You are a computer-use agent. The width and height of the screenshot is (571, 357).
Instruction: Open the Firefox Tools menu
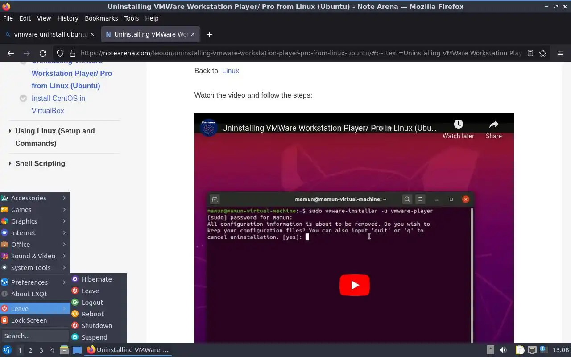click(x=131, y=18)
